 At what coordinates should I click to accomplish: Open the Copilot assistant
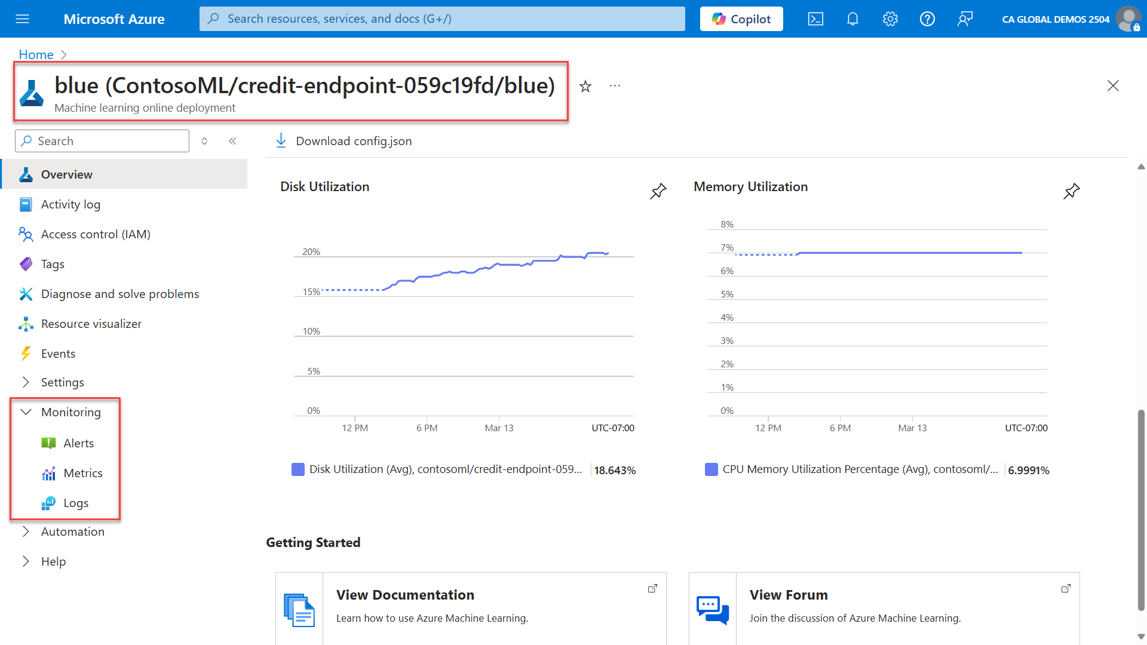(741, 19)
